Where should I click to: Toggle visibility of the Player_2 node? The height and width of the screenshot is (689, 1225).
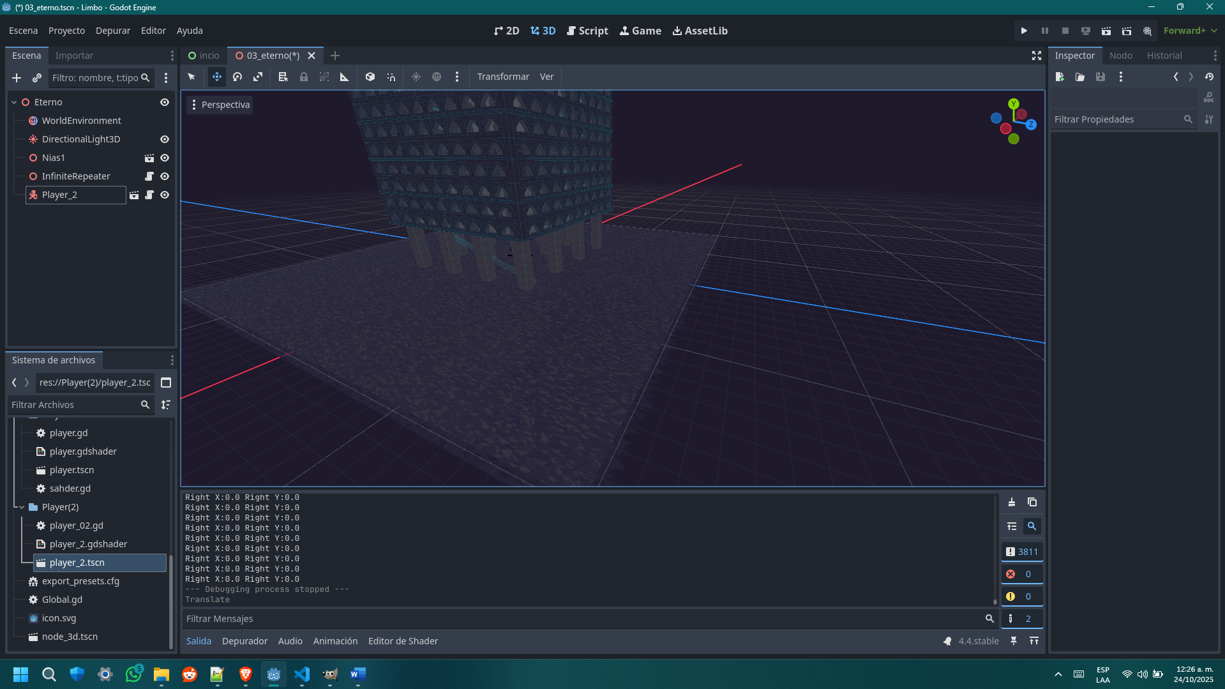[165, 195]
